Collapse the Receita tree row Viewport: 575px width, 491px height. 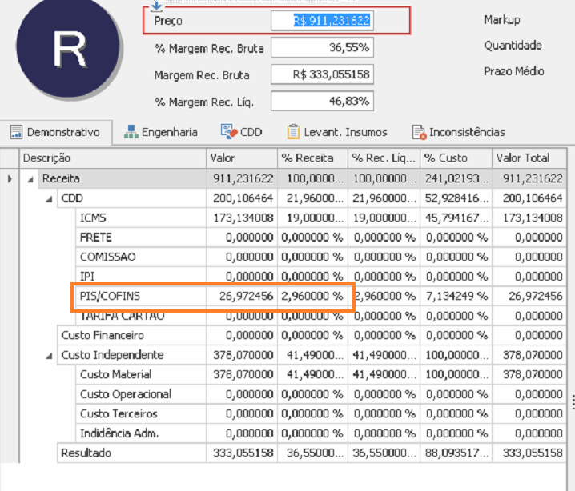point(30,179)
